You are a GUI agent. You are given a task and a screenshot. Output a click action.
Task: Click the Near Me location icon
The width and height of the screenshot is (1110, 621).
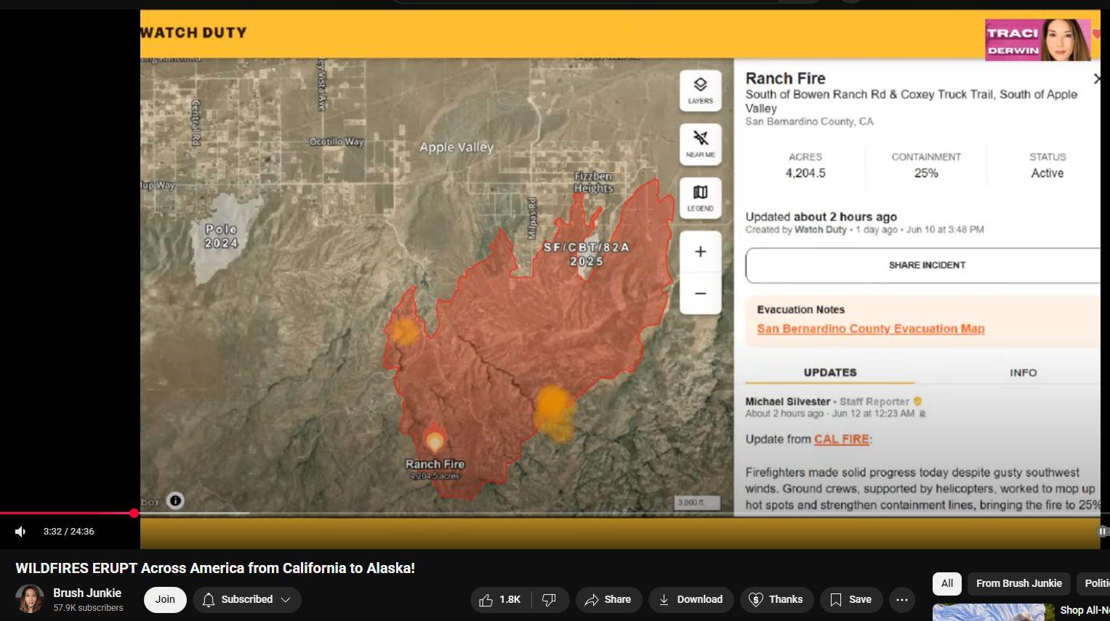point(700,144)
